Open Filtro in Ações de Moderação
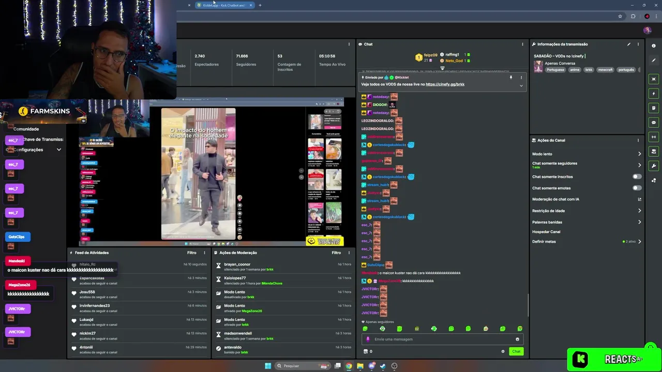 [x=336, y=253]
